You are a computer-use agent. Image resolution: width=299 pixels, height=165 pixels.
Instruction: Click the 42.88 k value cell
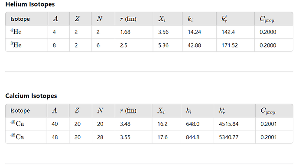tap(199, 45)
